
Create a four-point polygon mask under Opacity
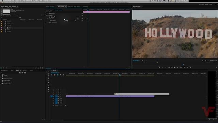tap(52, 17)
